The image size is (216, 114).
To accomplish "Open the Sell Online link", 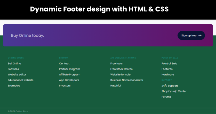I will [14, 64].
